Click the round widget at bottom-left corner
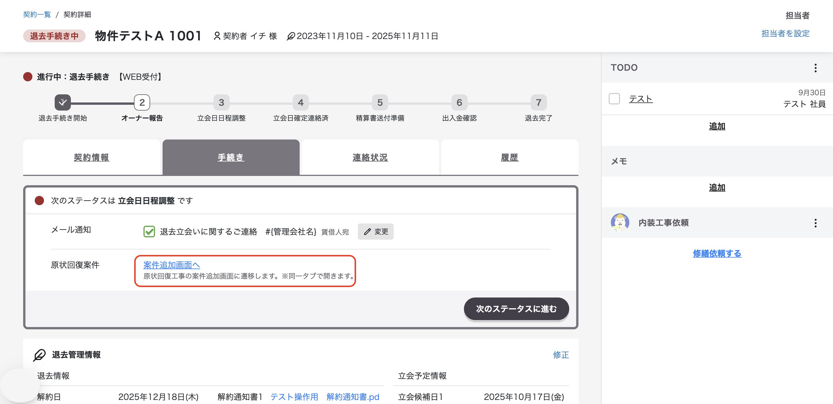The width and height of the screenshot is (833, 404). pyautogui.click(x=20, y=385)
